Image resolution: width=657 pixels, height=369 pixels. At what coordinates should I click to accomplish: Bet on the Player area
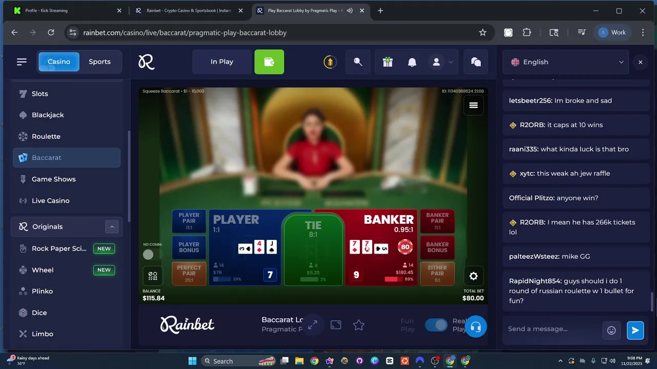click(x=245, y=248)
